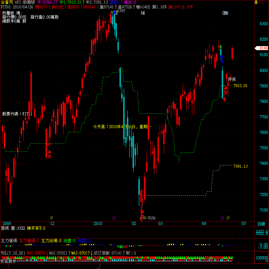This screenshot has height=269, width=269.
Task: Click the 籌碼 indicator panel label
Action: (5, 228)
